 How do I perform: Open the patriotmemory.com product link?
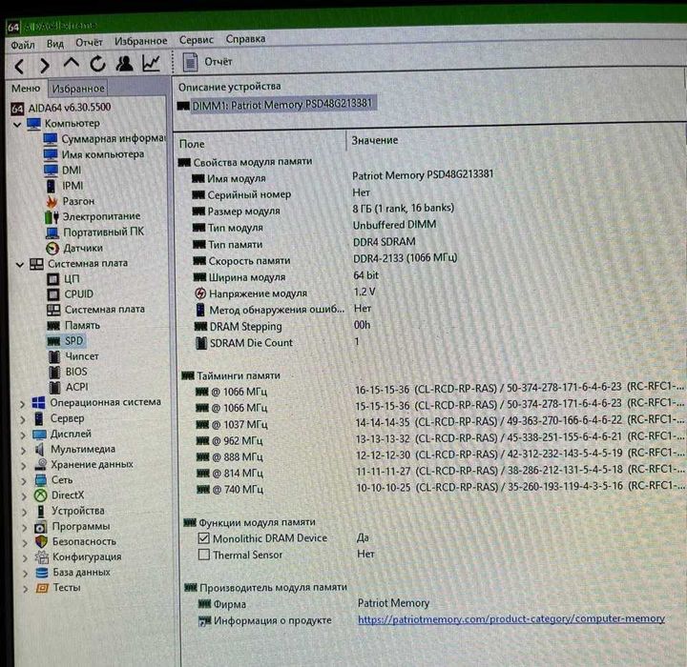click(511, 618)
